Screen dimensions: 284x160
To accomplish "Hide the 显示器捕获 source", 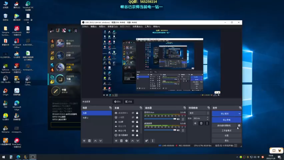I will [x=133, y=135].
